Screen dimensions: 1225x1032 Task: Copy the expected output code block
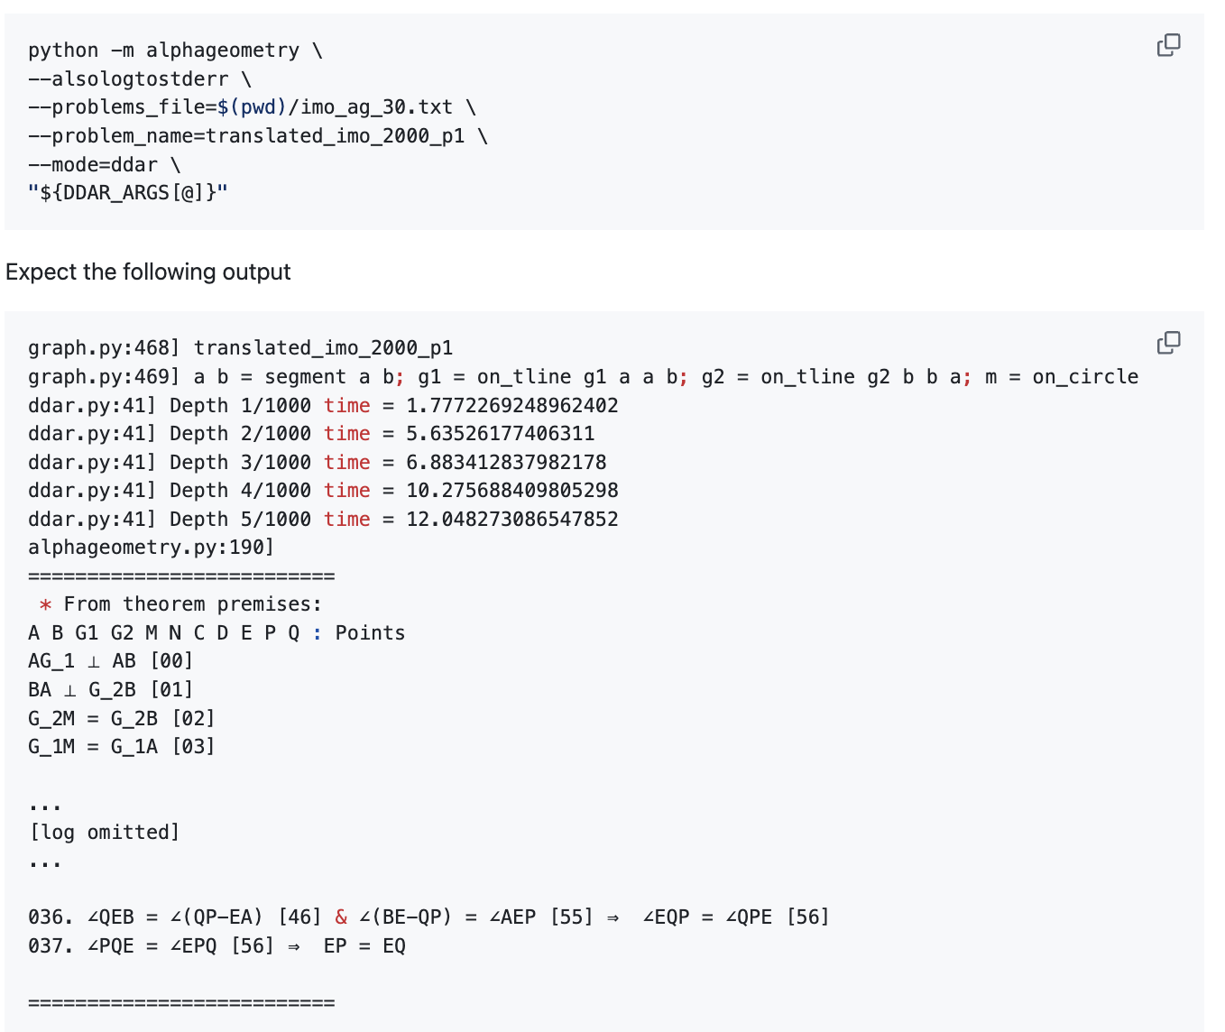pos(1168,343)
